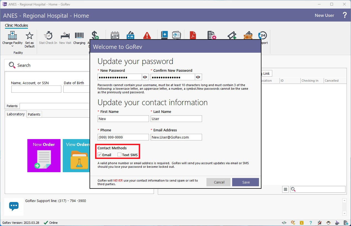Click the New Order tile
Image resolution: width=351 pixels, height=226 pixels.
pos(44,156)
